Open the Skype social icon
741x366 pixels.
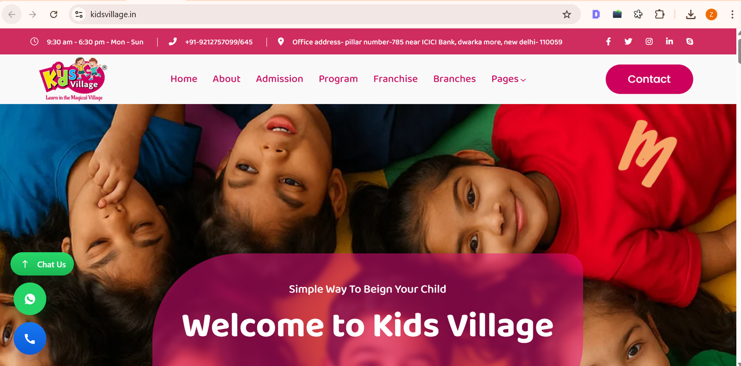click(690, 42)
